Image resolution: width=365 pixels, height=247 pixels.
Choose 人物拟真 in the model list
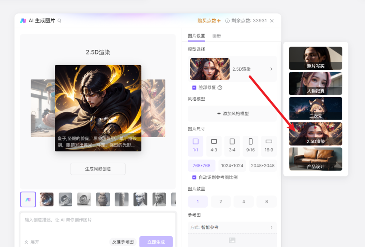point(315,84)
